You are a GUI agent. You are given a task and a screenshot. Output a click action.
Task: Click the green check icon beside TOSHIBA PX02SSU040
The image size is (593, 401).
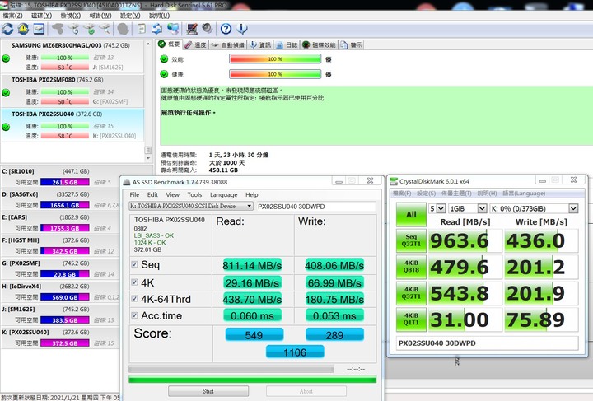[x=6, y=127]
